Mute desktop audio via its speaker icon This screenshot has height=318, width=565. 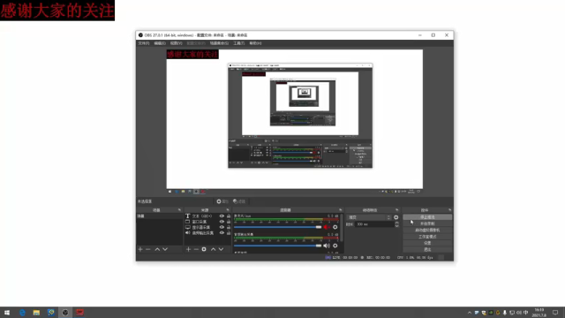pos(327,246)
